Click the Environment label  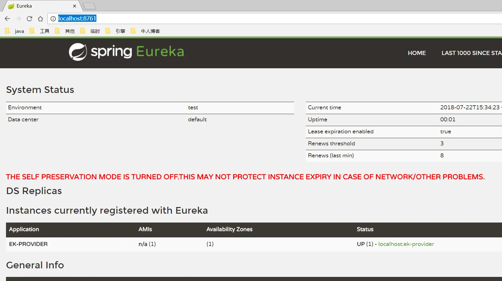coord(25,107)
